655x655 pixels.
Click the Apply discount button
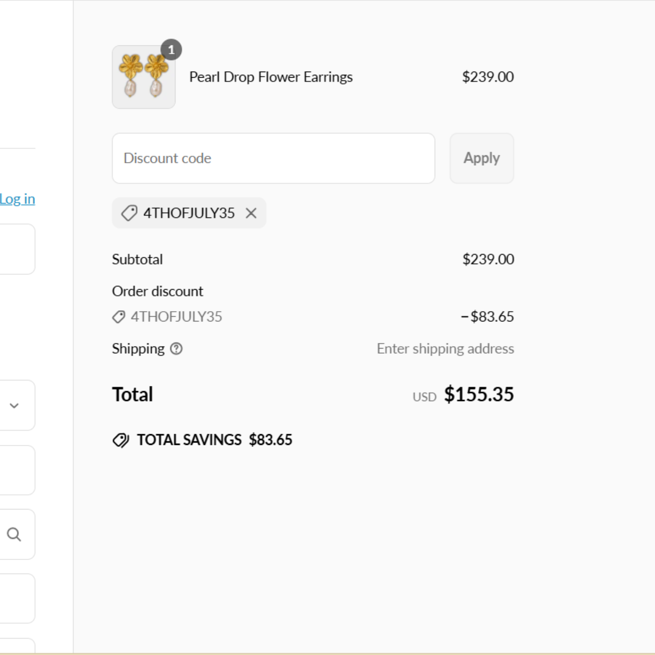(482, 158)
